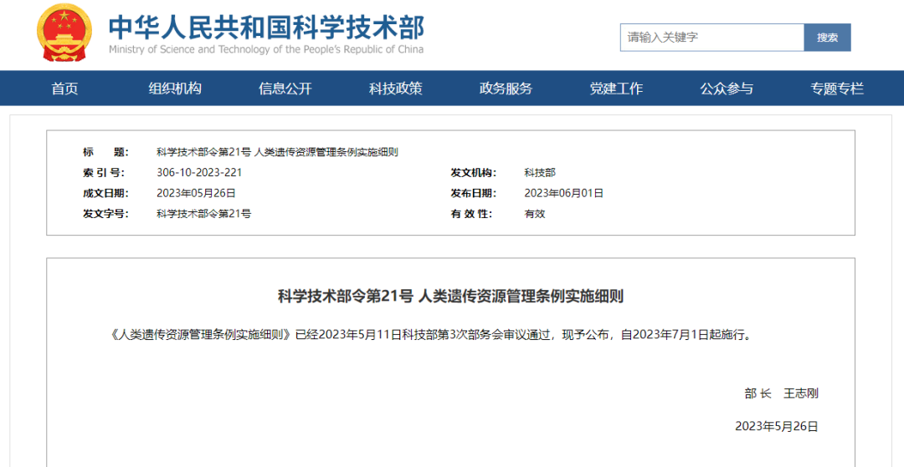Focus the 请输入关键字 search field
This screenshot has width=904, height=467.
coord(712,38)
